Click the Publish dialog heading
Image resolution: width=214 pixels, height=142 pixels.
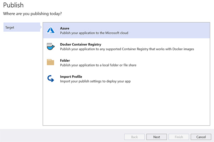coord(13,5)
